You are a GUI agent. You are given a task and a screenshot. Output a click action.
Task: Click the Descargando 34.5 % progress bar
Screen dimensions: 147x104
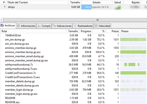click(97, 7)
